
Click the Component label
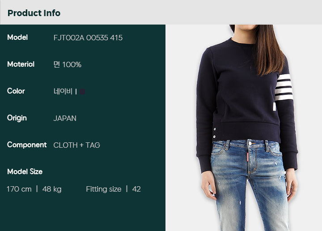click(x=27, y=145)
